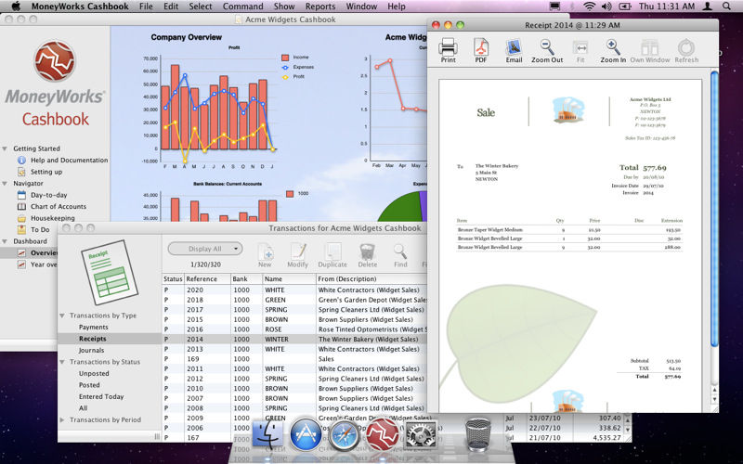
Task: Launch Safari from the Dock
Action: (344, 434)
